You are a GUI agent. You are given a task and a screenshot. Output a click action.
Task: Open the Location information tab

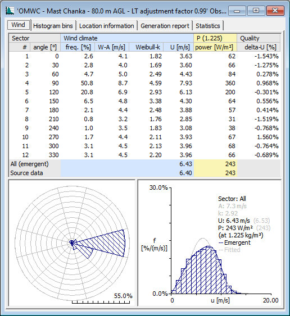pos(107,26)
